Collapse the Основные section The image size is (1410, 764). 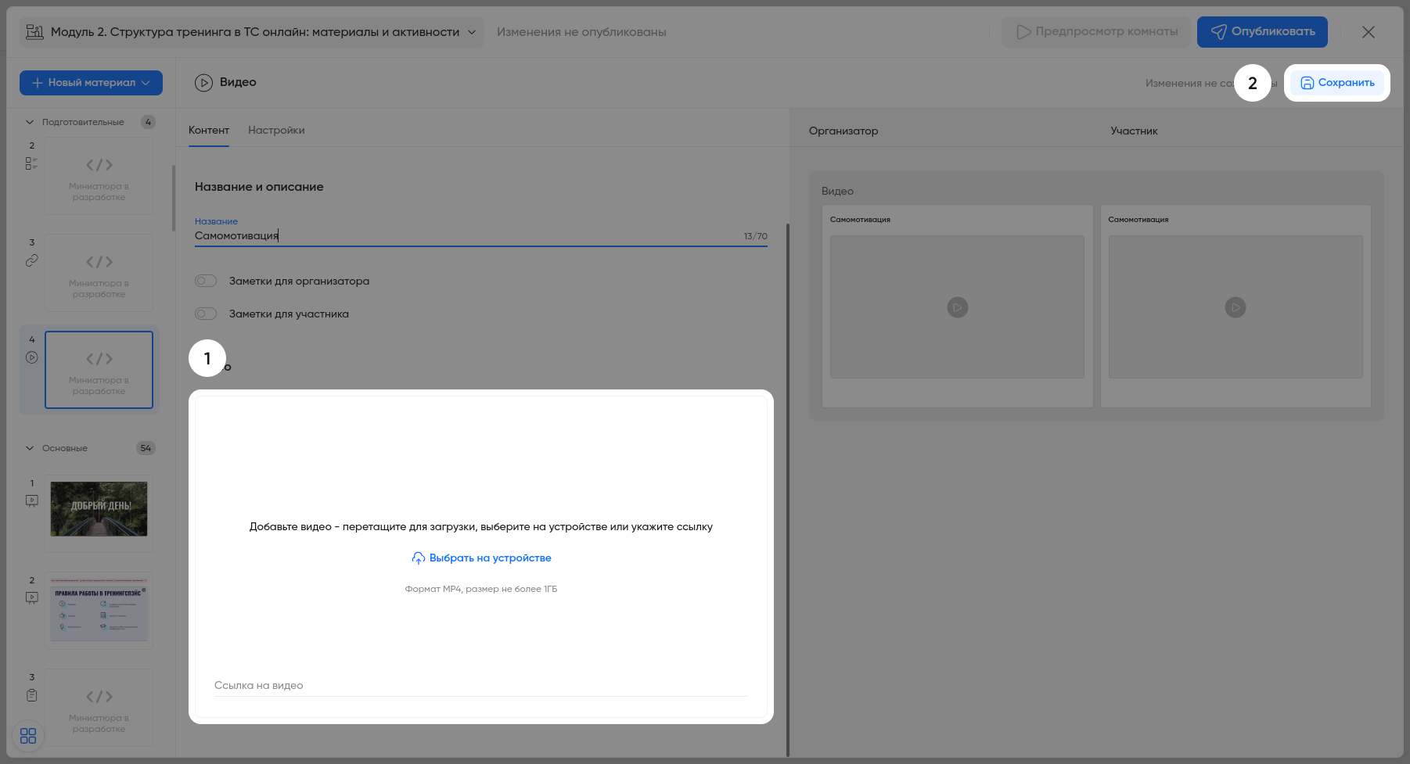pyautogui.click(x=30, y=448)
